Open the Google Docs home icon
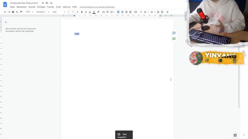The width and height of the screenshot is (248, 139). (x=5, y=5)
